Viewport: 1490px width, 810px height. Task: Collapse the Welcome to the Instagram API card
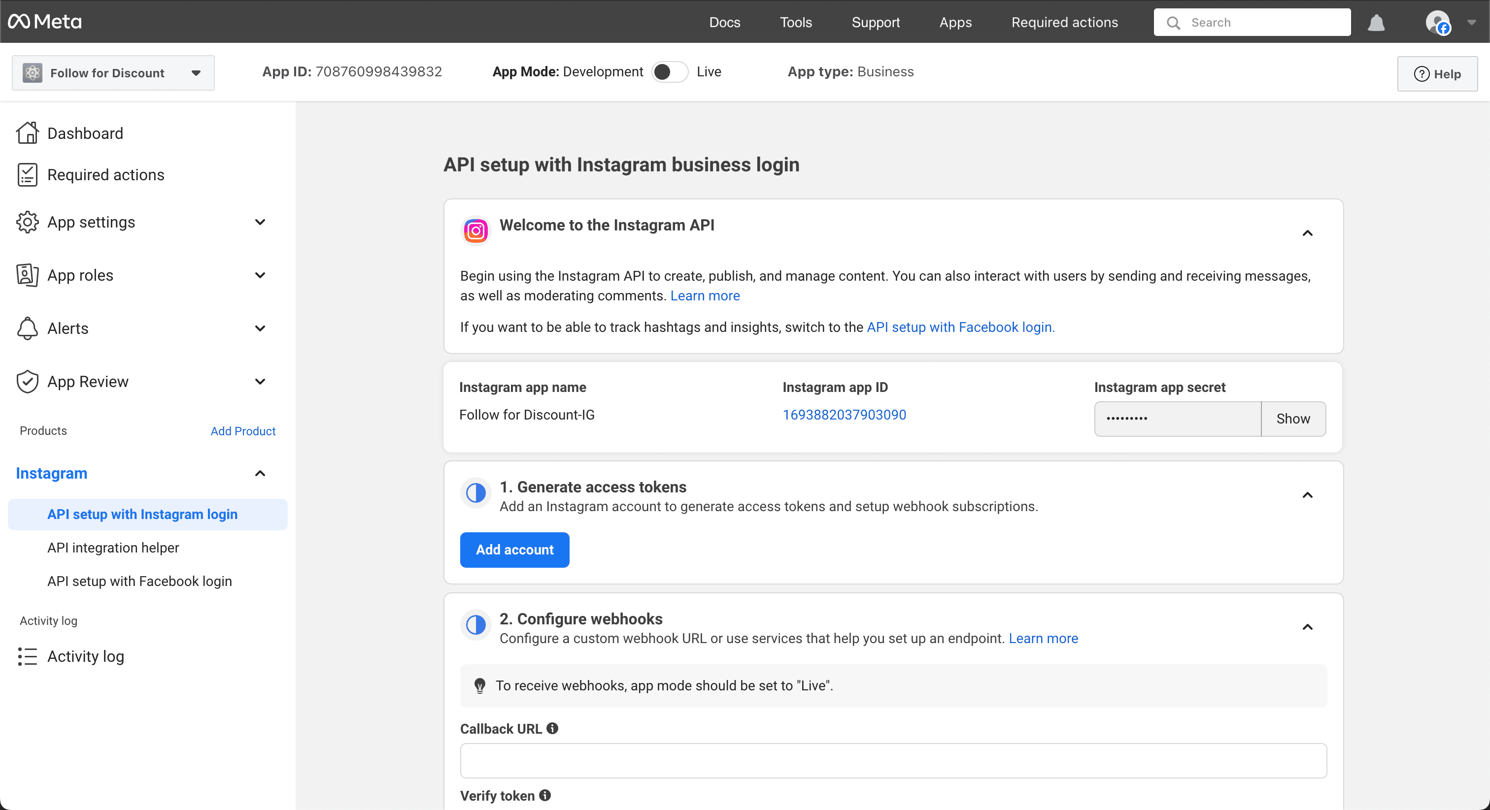coord(1307,233)
